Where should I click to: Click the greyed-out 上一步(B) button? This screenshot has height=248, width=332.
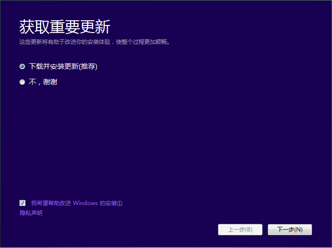coord(240,230)
